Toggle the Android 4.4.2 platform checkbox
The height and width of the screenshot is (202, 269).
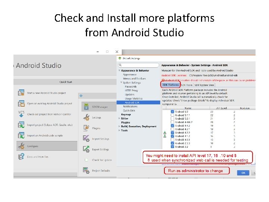click(x=172, y=126)
